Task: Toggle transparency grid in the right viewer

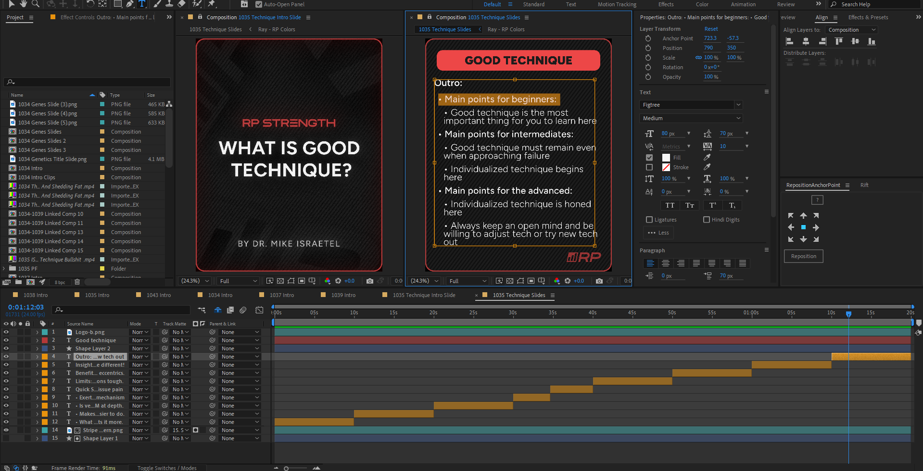Action: pyautogui.click(x=510, y=281)
